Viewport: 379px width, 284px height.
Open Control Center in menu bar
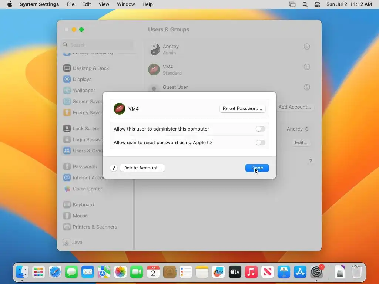pyautogui.click(x=317, y=4)
